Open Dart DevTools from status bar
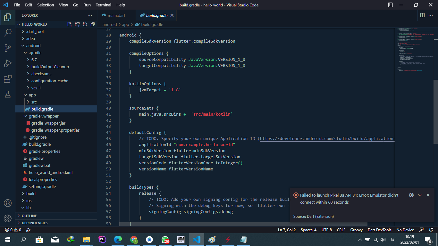Image resolution: width=438 pixels, height=246 pixels. (x=380, y=230)
